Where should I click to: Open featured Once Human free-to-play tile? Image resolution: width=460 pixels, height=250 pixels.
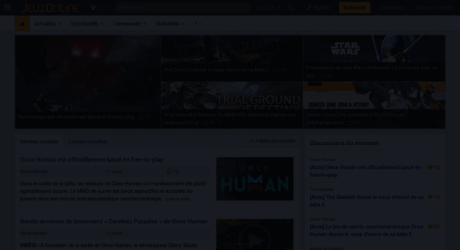coord(88,82)
